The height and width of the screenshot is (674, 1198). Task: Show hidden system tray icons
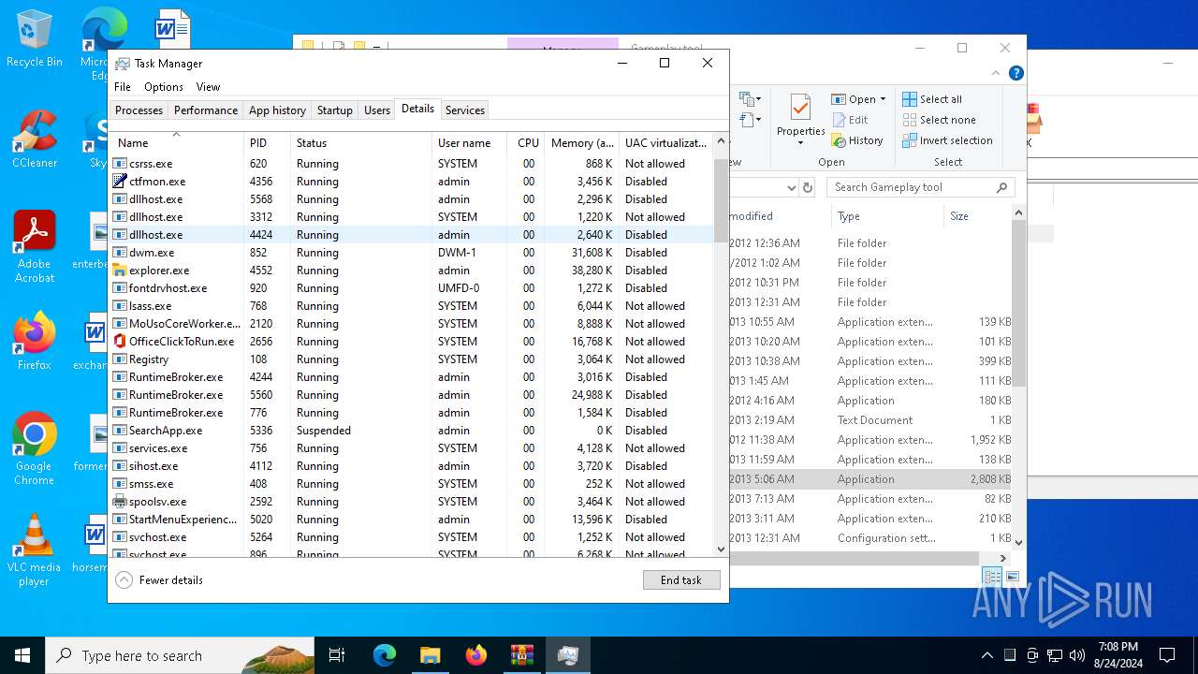pyautogui.click(x=986, y=655)
